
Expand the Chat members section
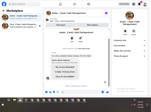(x=130, y=46)
